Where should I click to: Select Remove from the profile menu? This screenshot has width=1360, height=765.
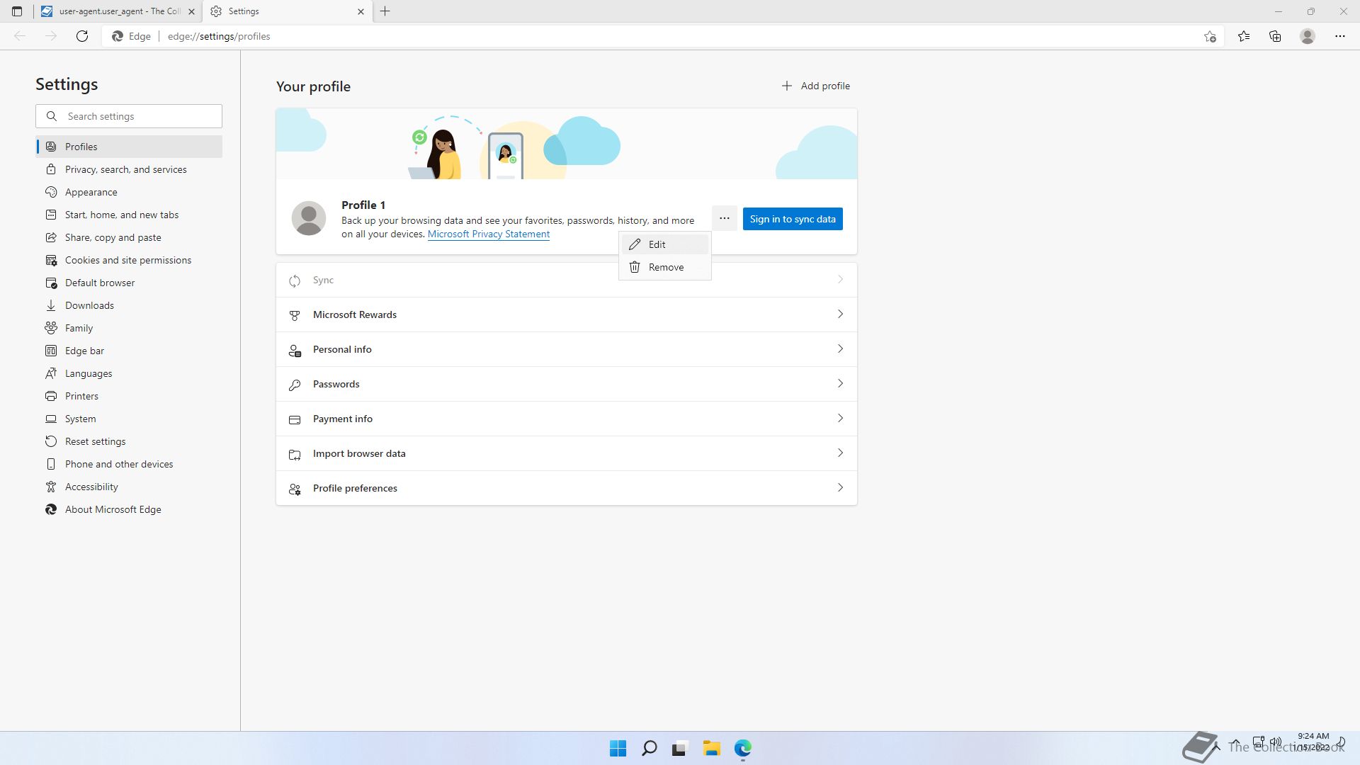pos(664,267)
